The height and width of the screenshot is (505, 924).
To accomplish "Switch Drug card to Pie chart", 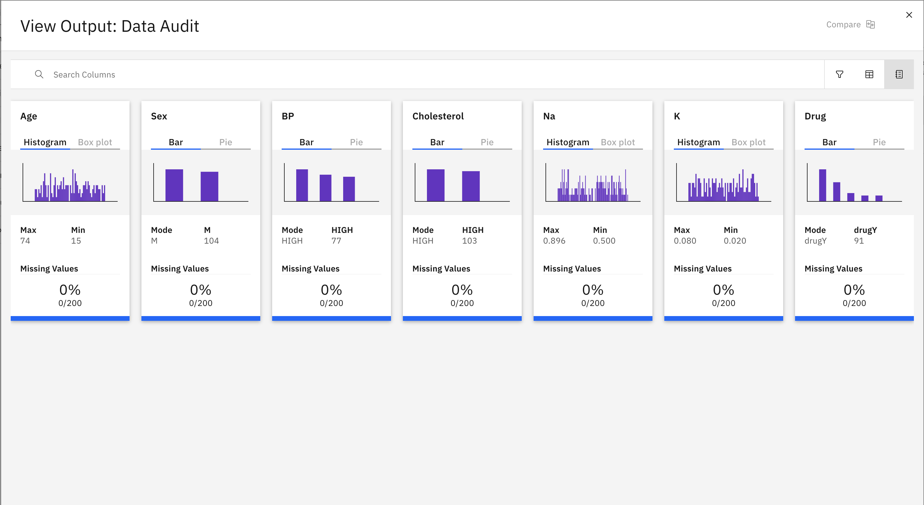I will [879, 142].
